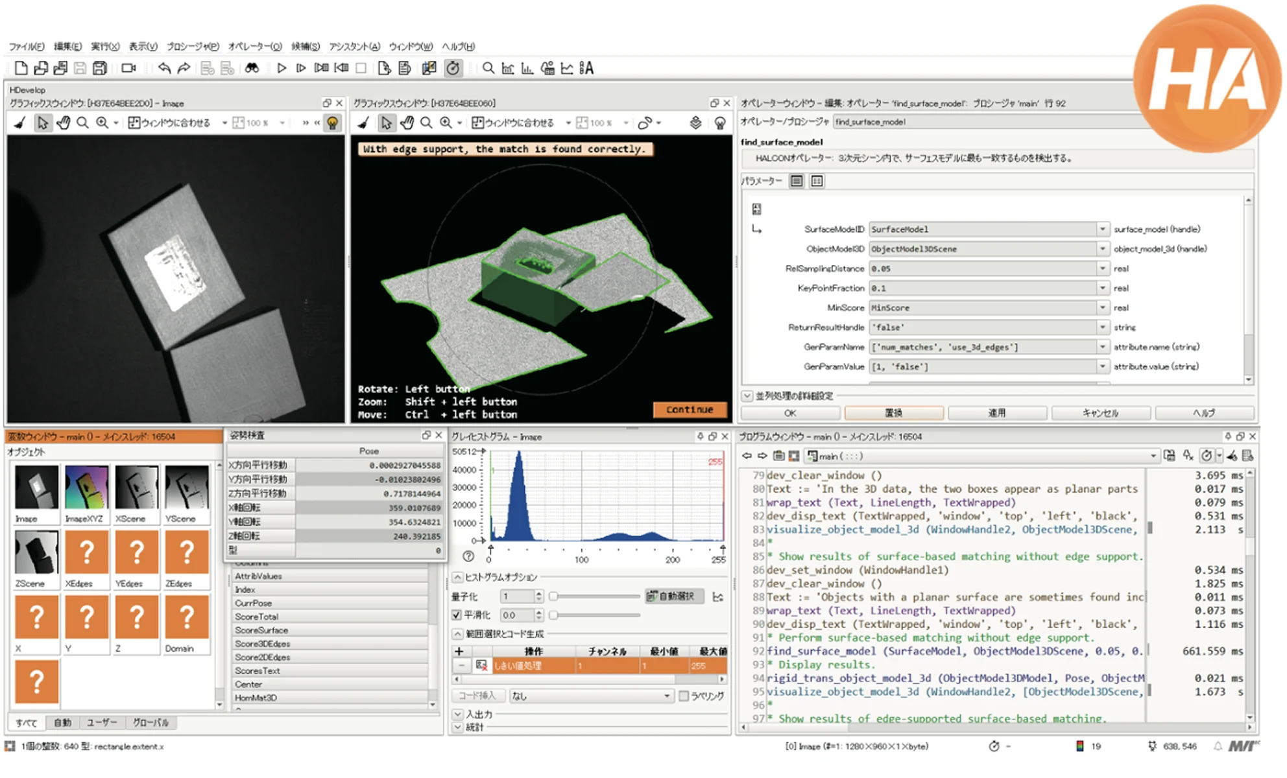Click the binoculars find icon in toolbar
The width and height of the screenshot is (1287, 778).
(x=252, y=68)
